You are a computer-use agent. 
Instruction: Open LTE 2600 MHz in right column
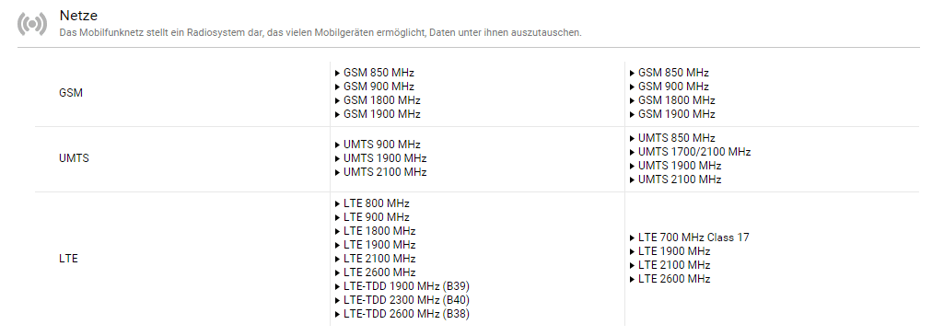[670, 279]
